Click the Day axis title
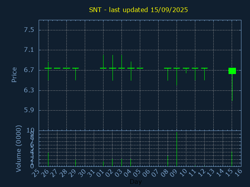Viewport: 250px width, 187px height. 136,182
